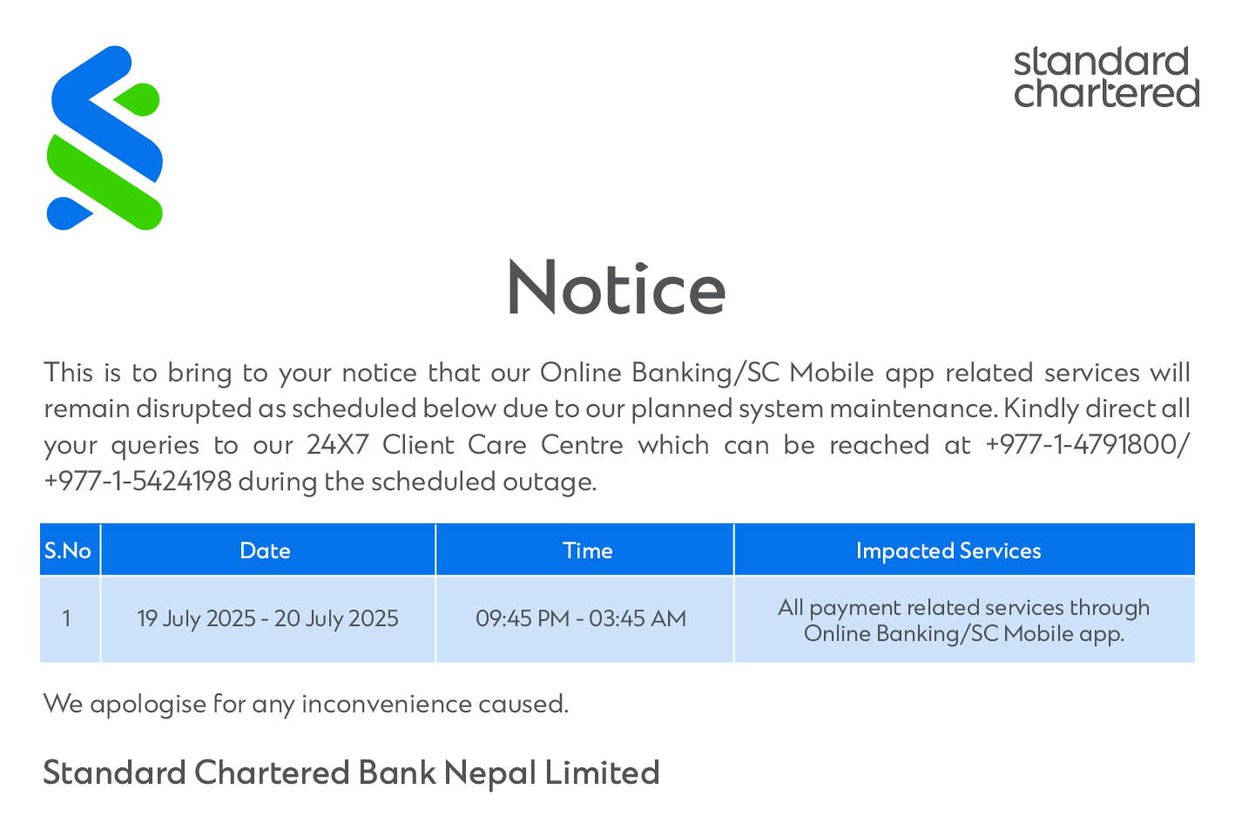Click the 'S.No' table header

tap(70, 550)
